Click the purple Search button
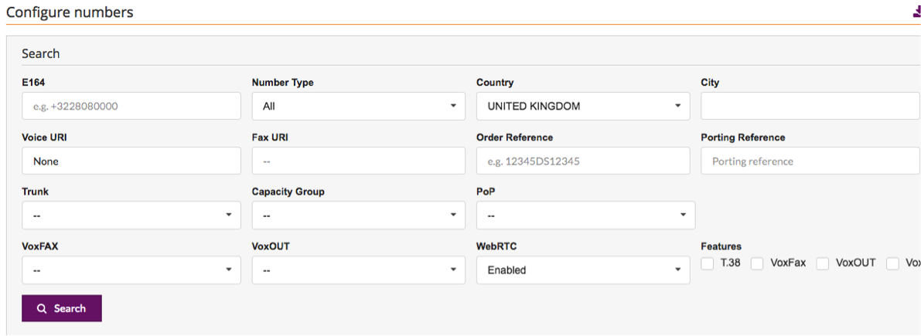This screenshot has height=336, width=921. tap(62, 308)
